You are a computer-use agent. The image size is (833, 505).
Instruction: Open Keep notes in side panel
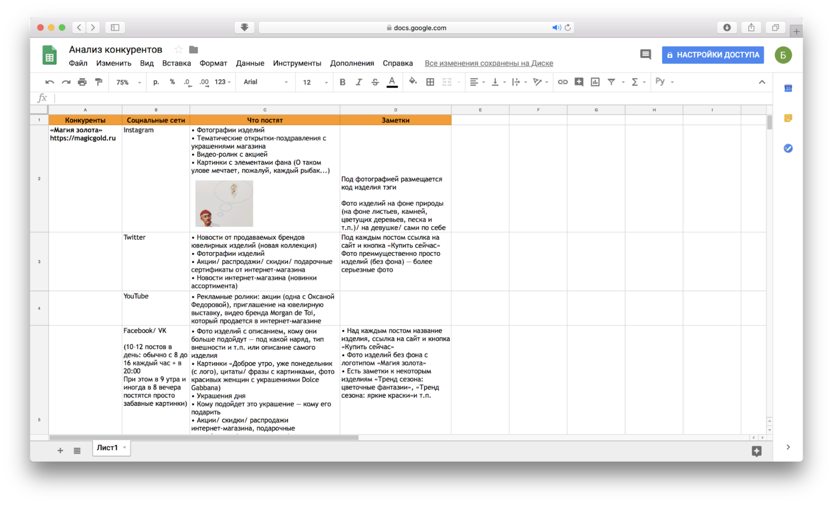point(788,118)
